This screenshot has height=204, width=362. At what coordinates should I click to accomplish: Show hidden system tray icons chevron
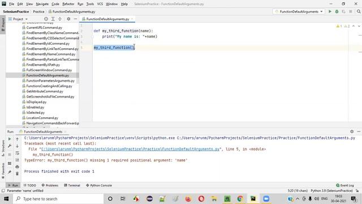pos(298,199)
